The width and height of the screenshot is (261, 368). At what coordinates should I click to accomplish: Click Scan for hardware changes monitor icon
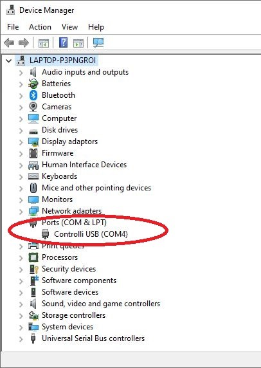coord(98,42)
